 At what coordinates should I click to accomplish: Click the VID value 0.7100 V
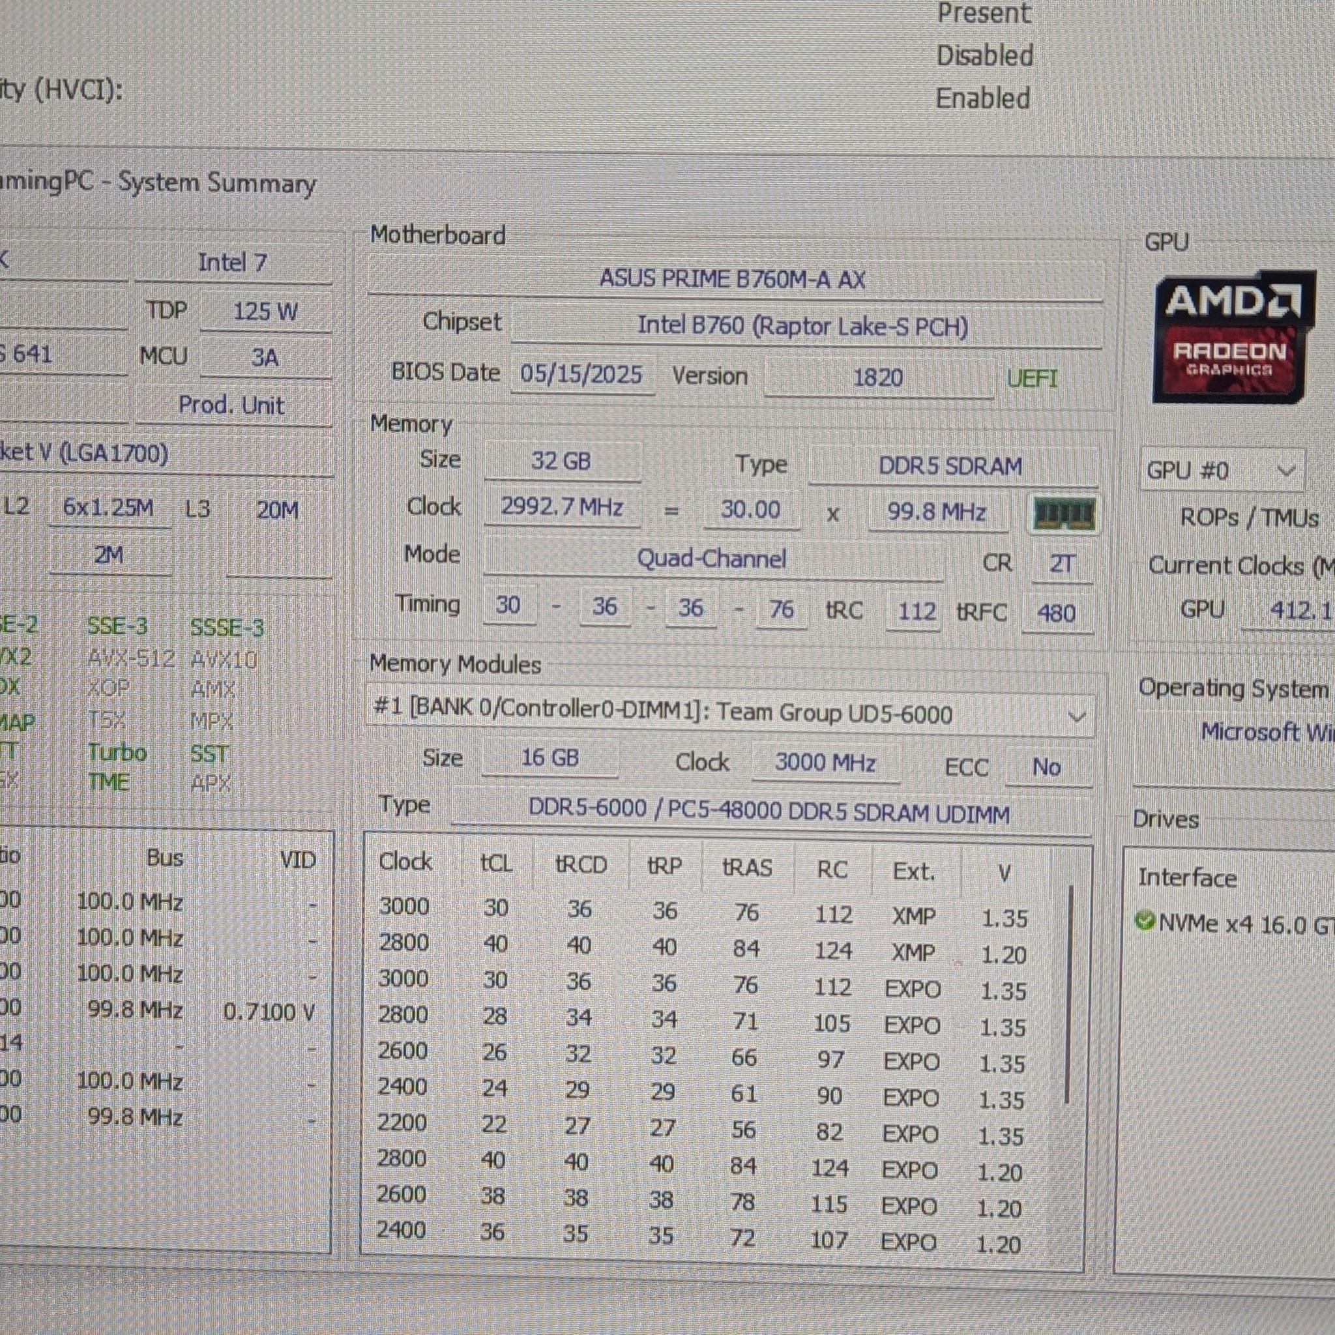point(269,1012)
